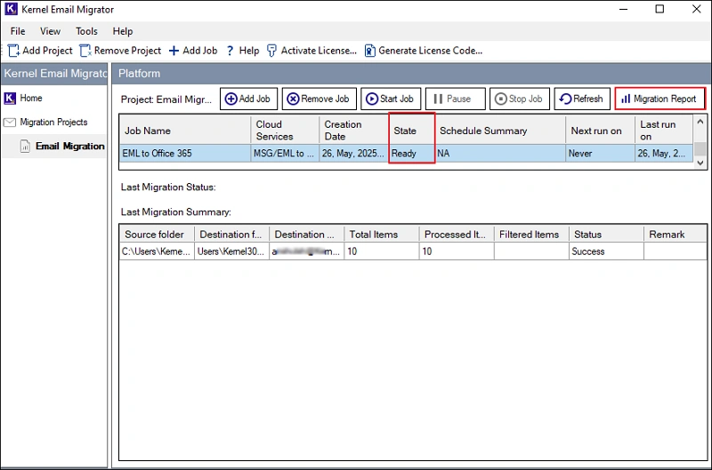This screenshot has width=712, height=470.
Task: Select the EML to Office 365 job row
Action: tap(406, 153)
